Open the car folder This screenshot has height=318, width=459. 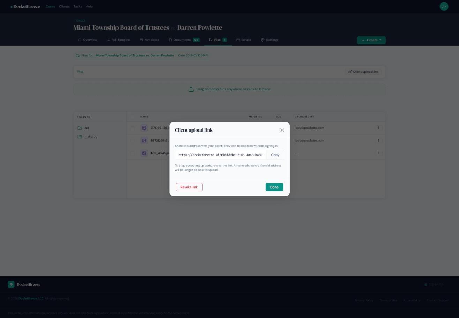[86, 128]
